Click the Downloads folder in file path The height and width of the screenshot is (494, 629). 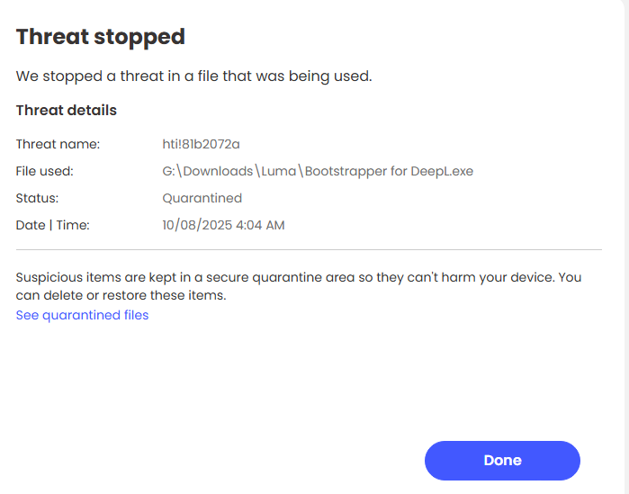(217, 171)
